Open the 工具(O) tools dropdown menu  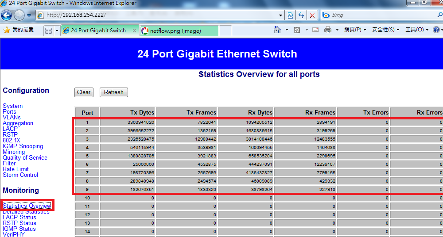417,30
